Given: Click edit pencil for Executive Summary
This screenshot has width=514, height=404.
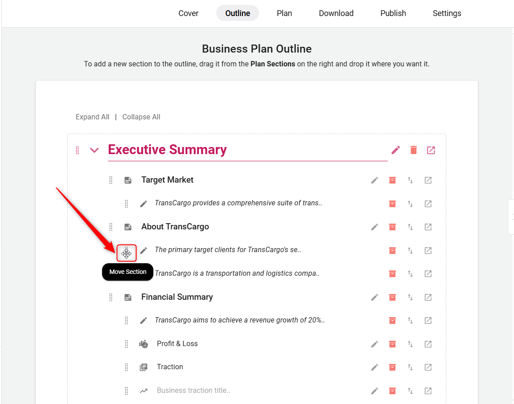Looking at the screenshot, I should 396,150.
